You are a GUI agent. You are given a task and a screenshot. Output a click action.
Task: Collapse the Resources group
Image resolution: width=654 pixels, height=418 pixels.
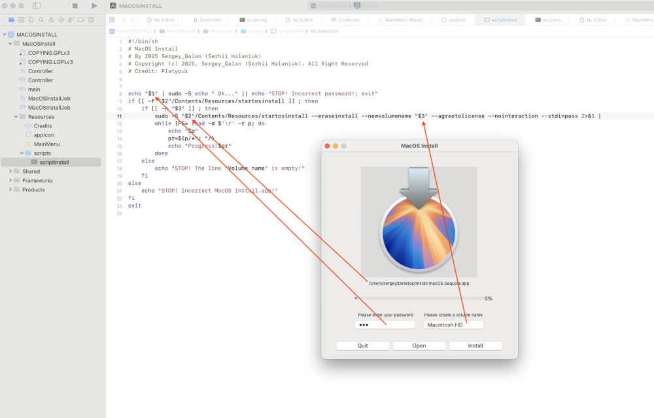(16, 116)
